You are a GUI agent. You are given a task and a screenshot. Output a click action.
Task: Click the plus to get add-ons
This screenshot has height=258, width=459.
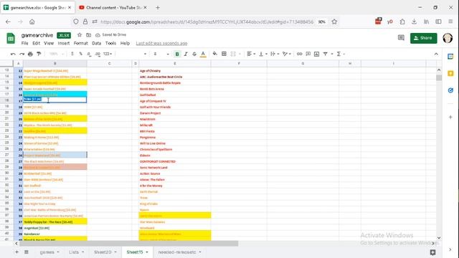450,117
